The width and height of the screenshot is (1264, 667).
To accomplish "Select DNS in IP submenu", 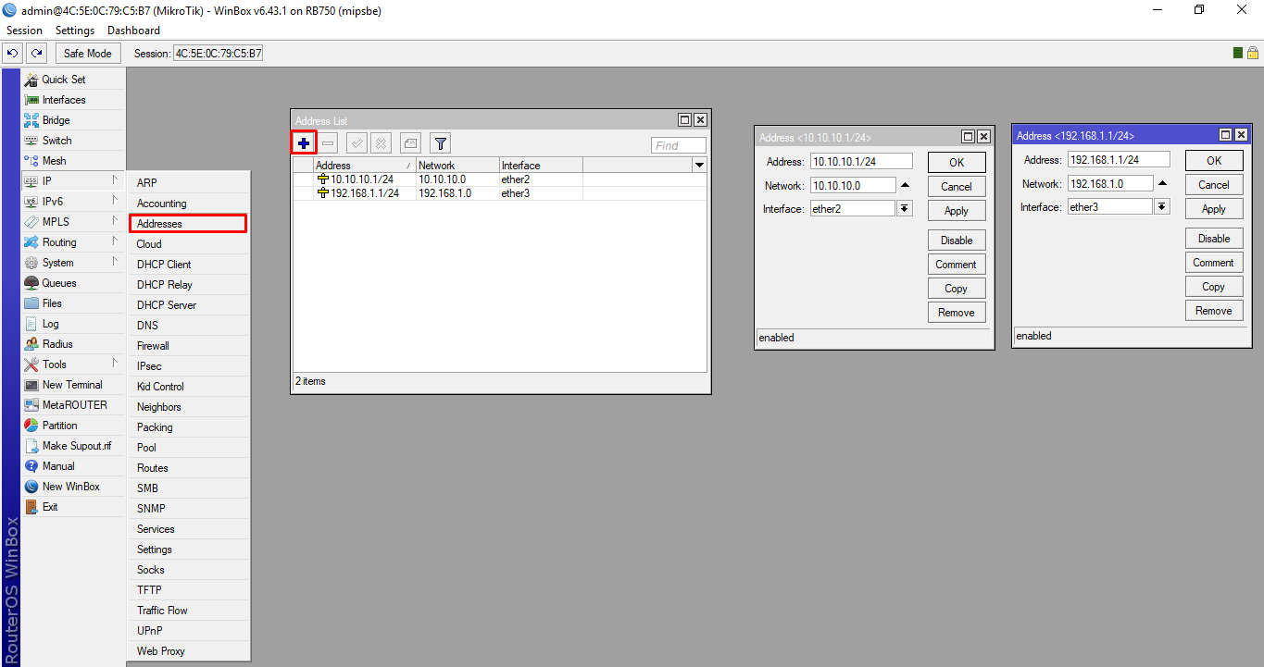I will click(x=188, y=326).
